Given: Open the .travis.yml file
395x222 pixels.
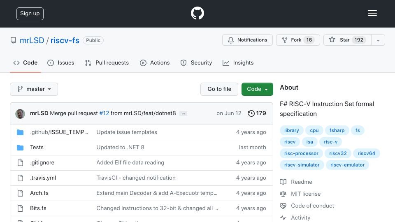Looking at the screenshot, I should click(x=43, y=178).
